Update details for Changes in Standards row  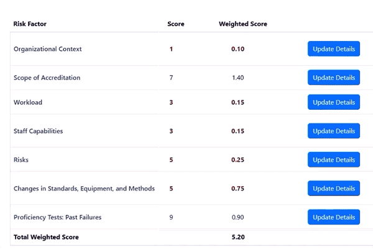(334, 188)
